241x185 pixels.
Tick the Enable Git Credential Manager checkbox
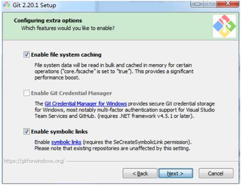pyautogui.click(x=26, y=93)
